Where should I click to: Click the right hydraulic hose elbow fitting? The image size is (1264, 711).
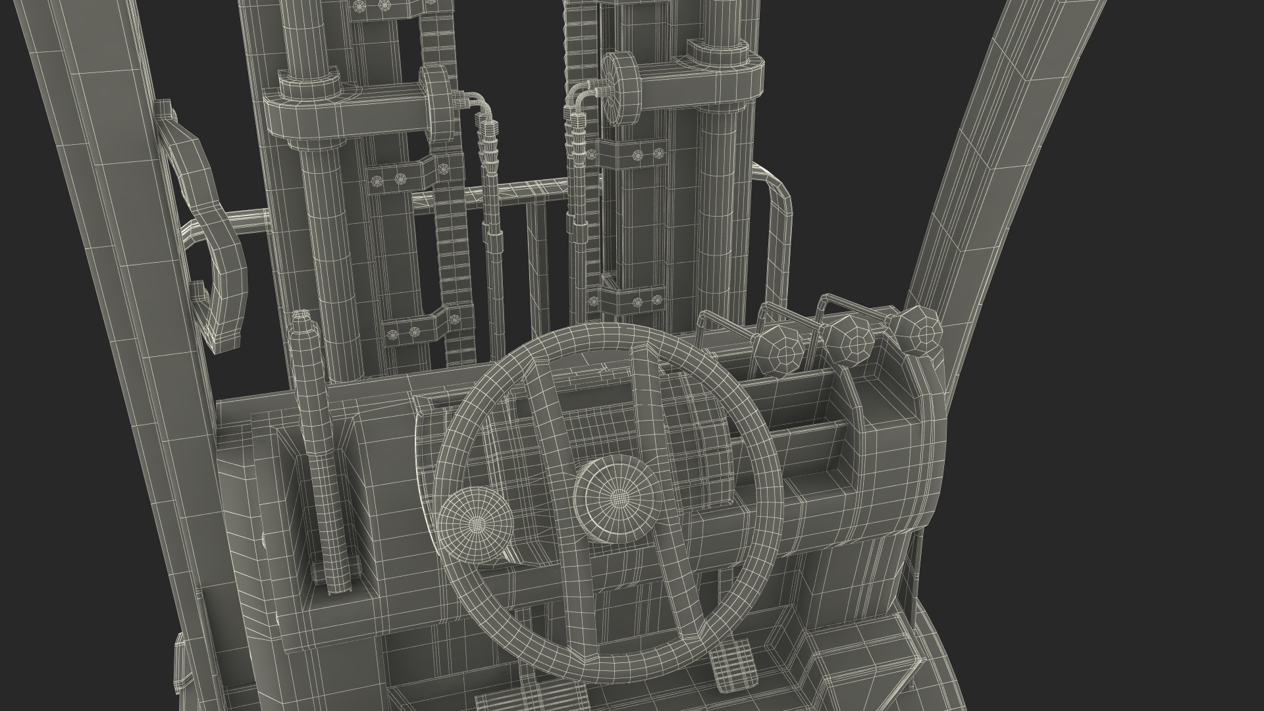pyautogui.click(x=581, y=95)
